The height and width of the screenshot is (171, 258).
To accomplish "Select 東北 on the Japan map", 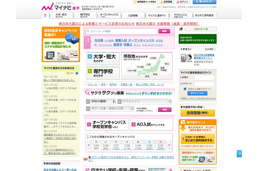I will (x=167, y=64).
